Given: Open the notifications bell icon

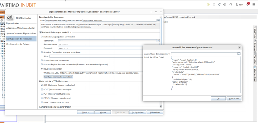Looking at the screenshot, I should click(248, 4).
